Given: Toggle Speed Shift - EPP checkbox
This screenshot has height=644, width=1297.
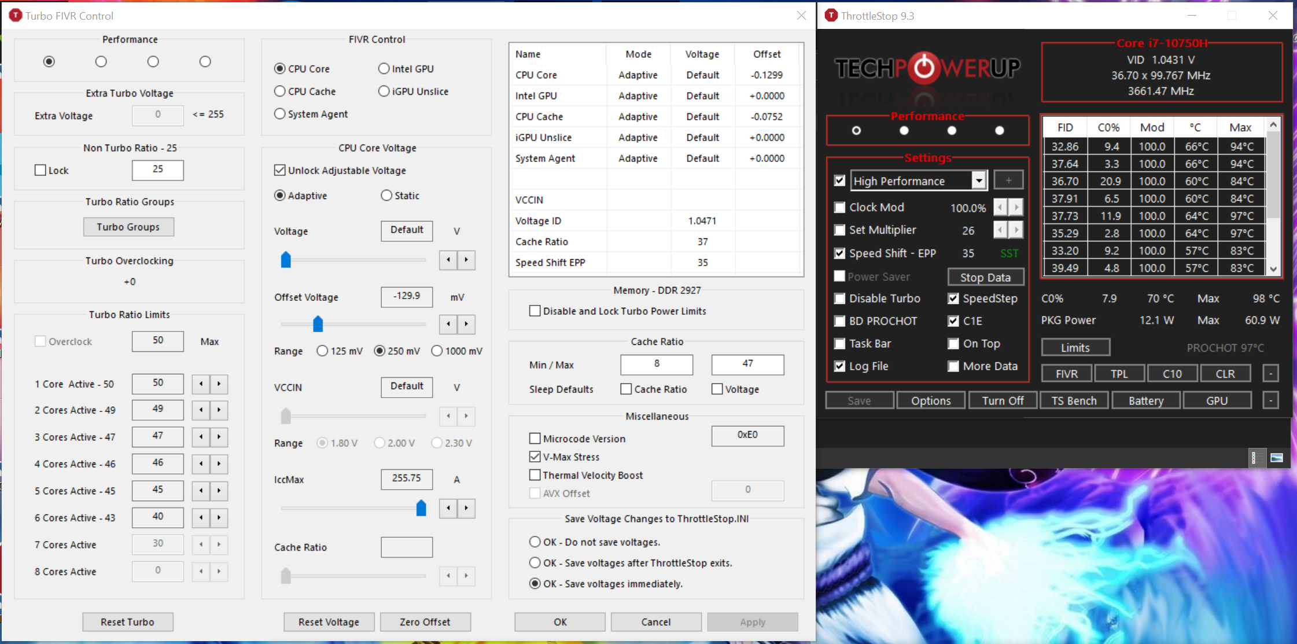Looking at the screenshot, I should click(839, 253).
